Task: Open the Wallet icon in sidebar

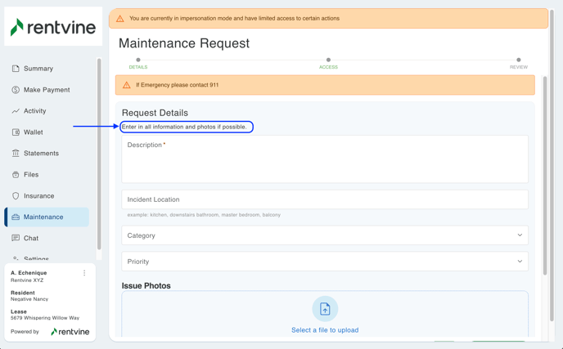Action: 16,132
